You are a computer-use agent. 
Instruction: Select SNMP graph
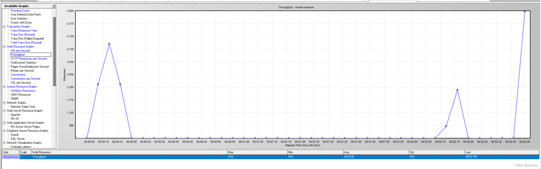point(15,99)
